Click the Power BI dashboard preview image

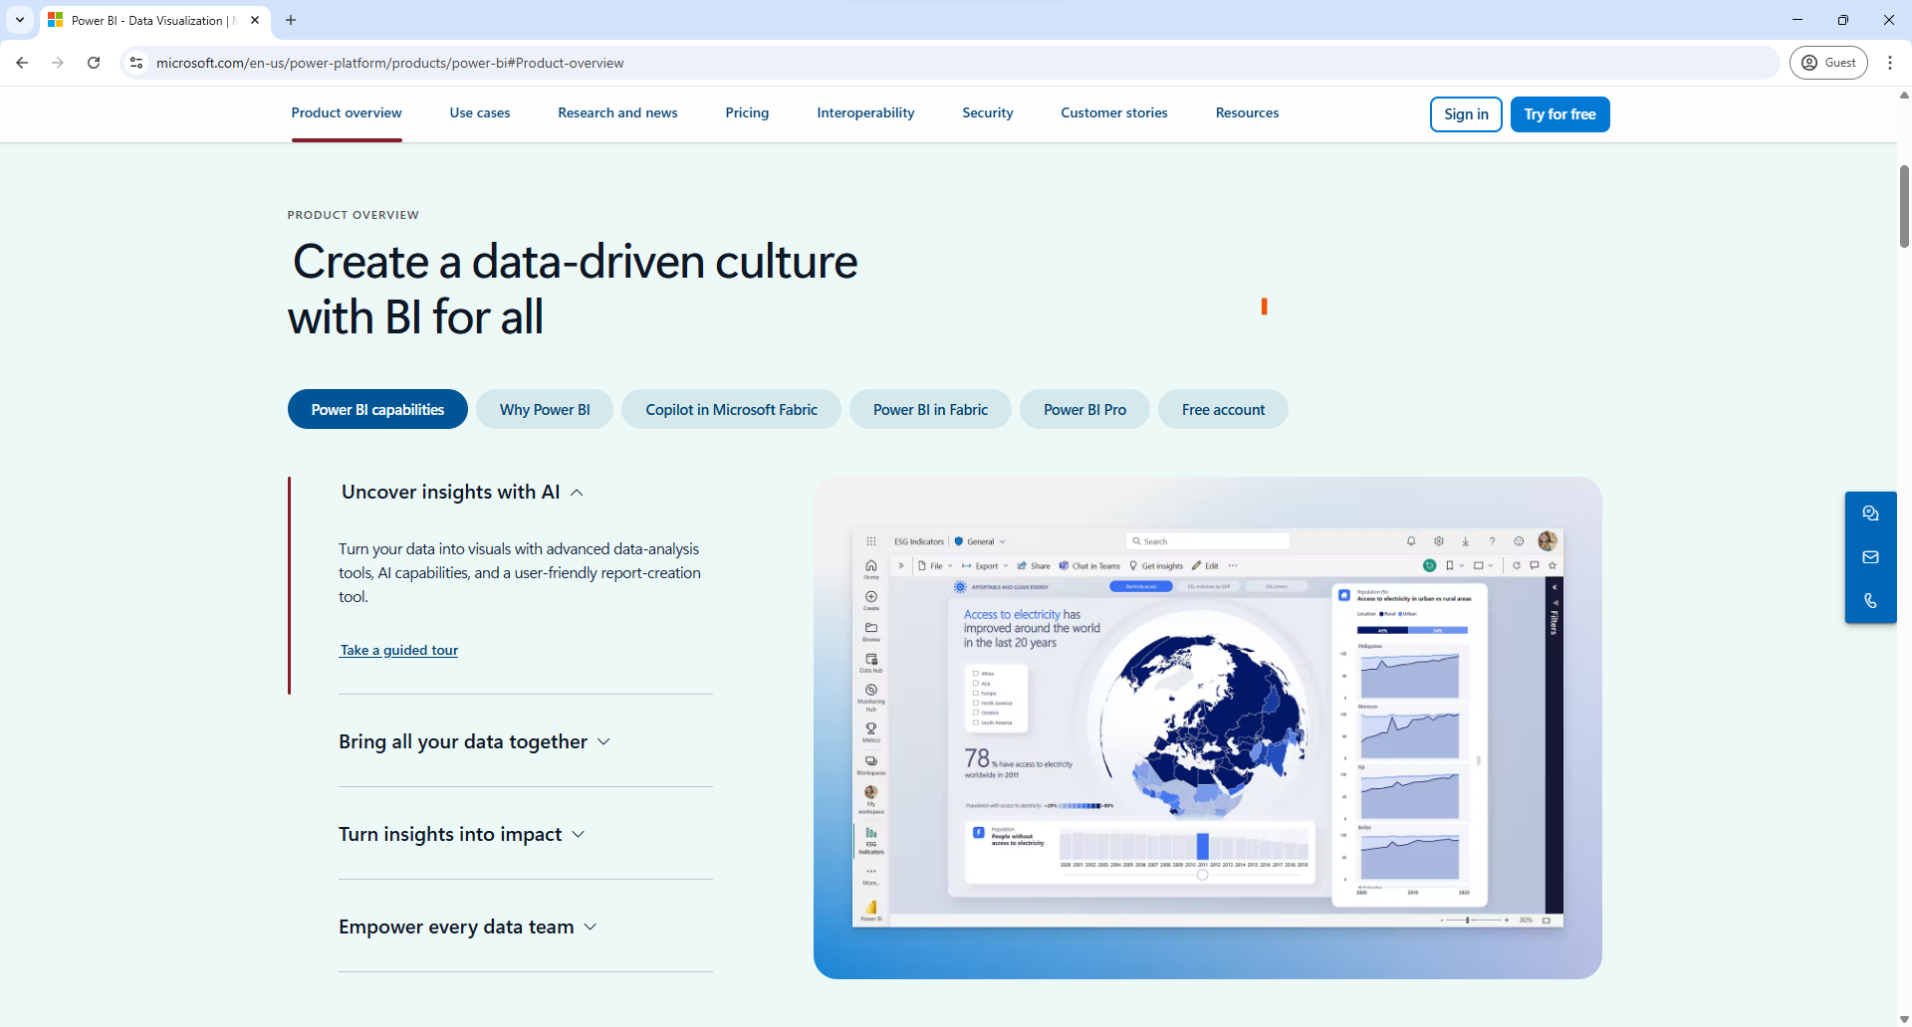(1207, 727)
